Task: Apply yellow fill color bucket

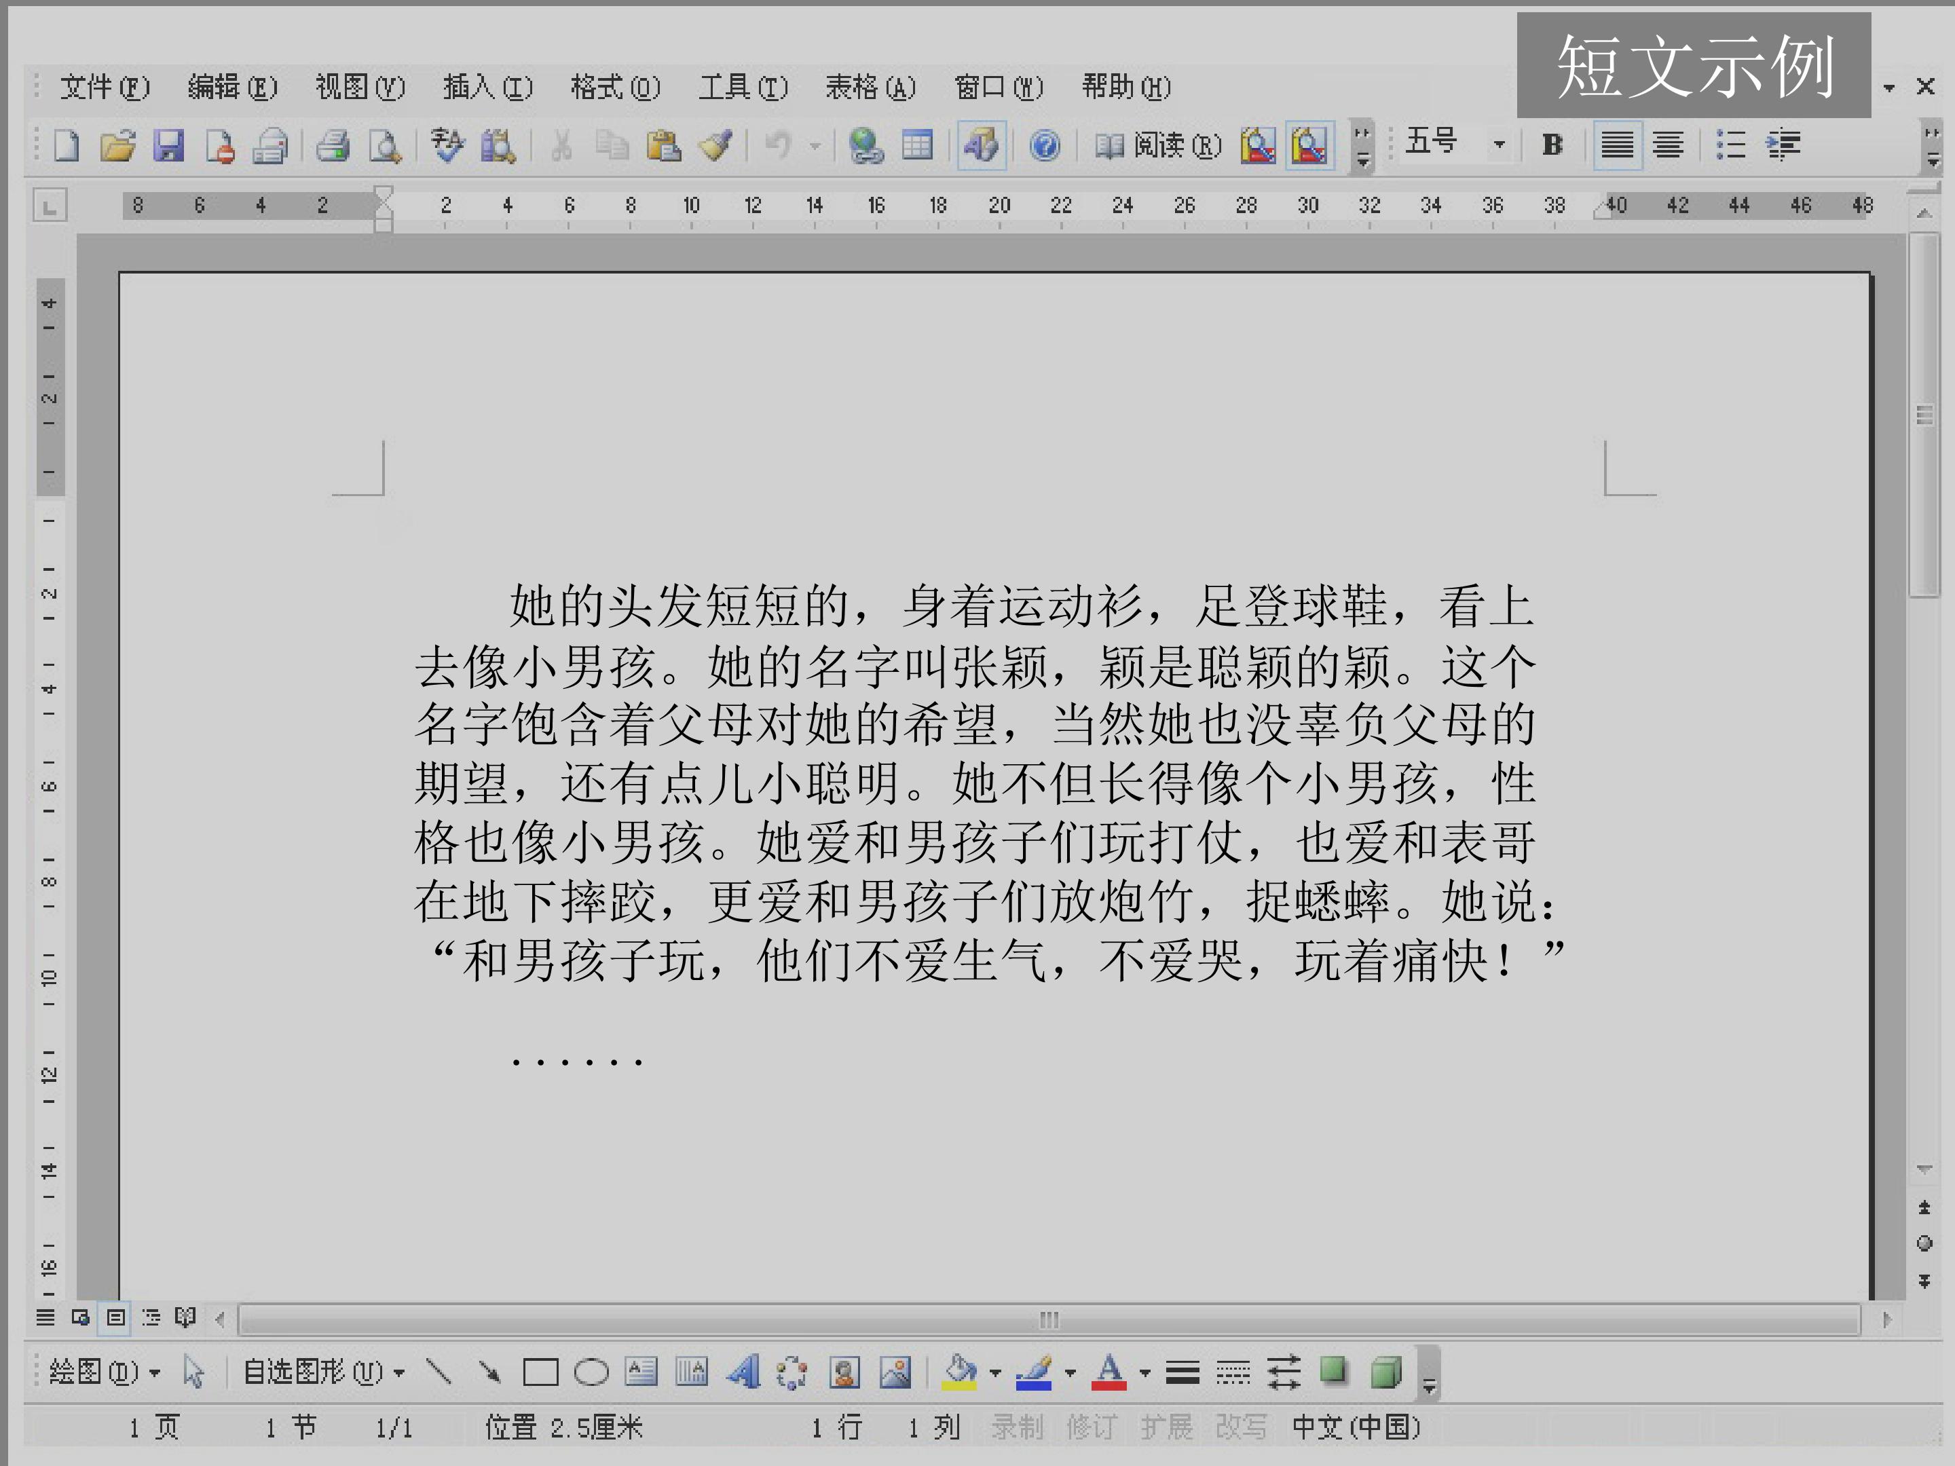Action: click(x=960, y=1372)
